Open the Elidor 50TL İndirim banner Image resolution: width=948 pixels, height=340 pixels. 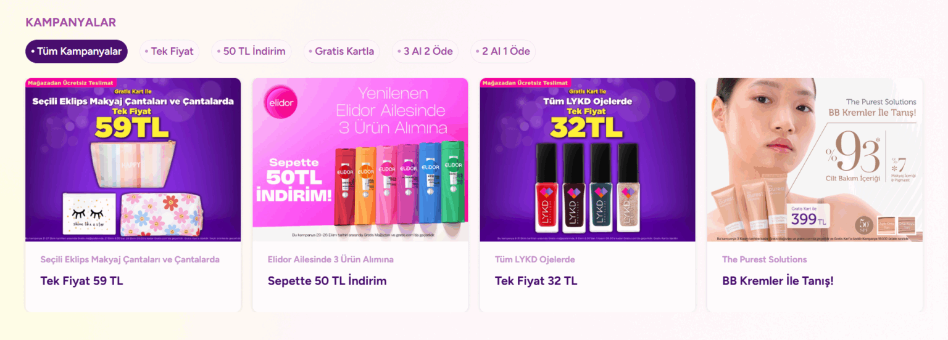coord(360,160)
